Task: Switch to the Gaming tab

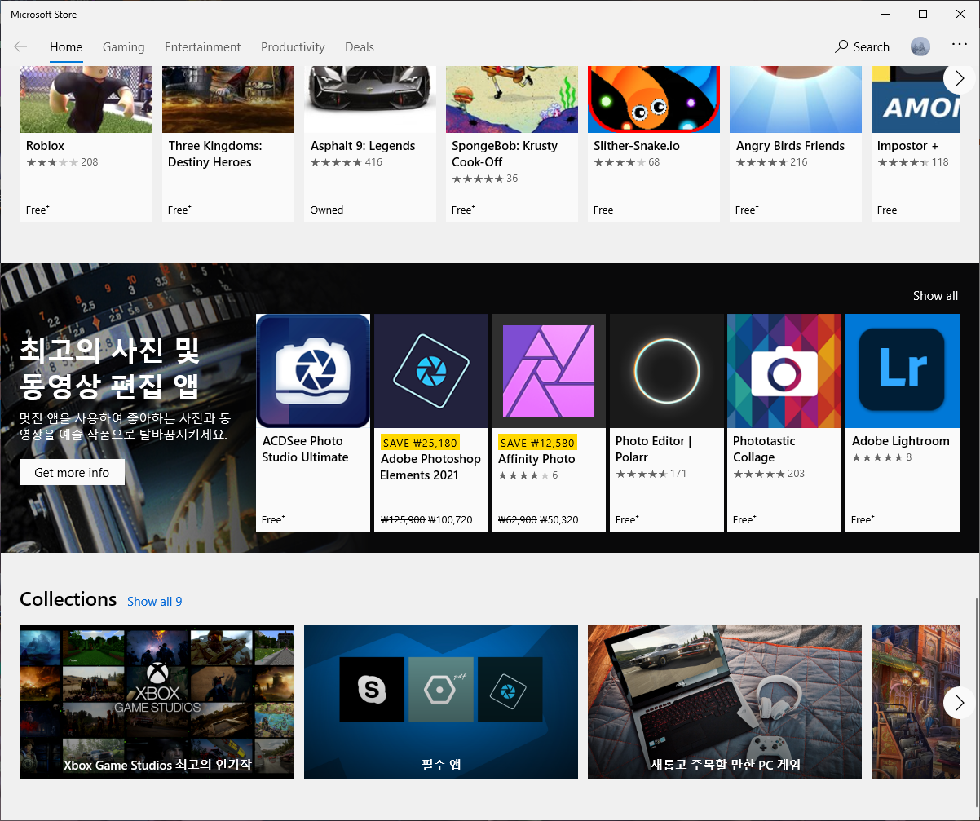Action: point(124,47)
